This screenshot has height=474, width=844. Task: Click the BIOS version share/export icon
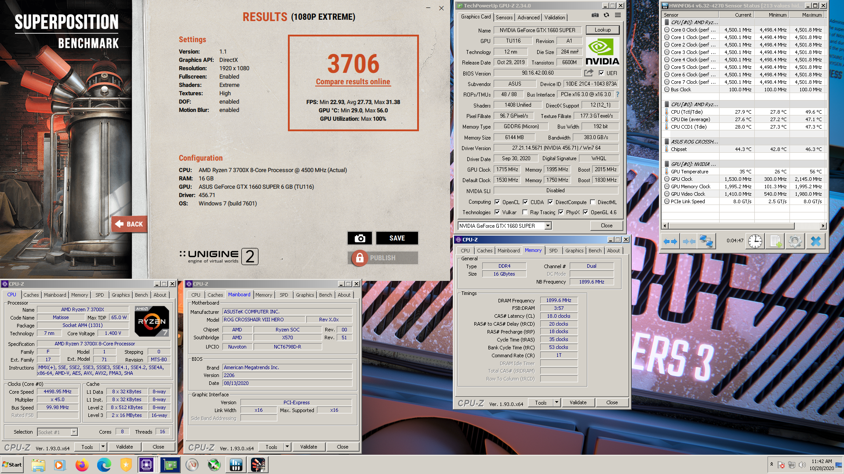click(x=589, y=73)
